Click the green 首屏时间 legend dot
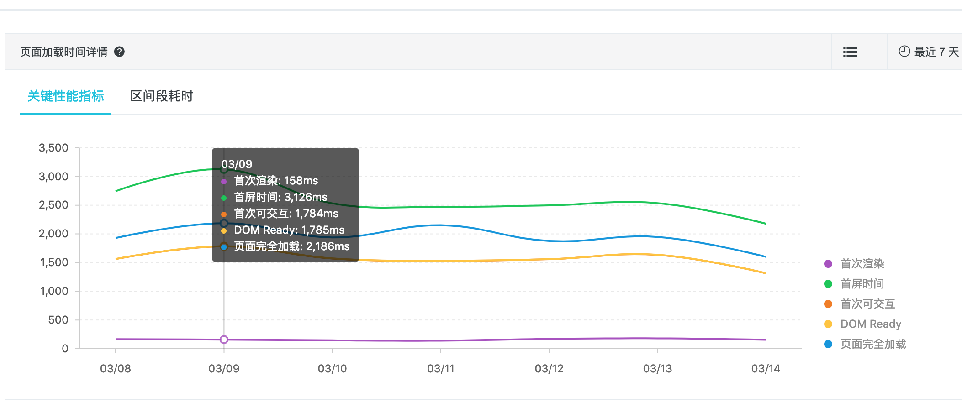This screenshot has height=408, width=962. tap(828, 284)
